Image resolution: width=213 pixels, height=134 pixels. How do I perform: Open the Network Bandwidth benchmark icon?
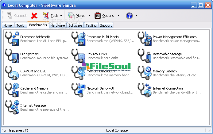pyautogui.click(x=79, y=90)
